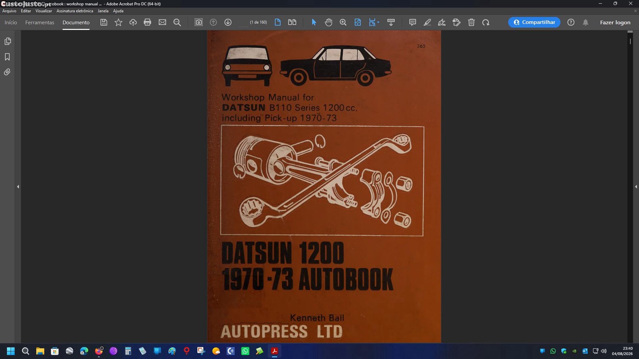Switch to the Ferramentas tab
The image size is (639, 359).
click(x=40, y=22)
